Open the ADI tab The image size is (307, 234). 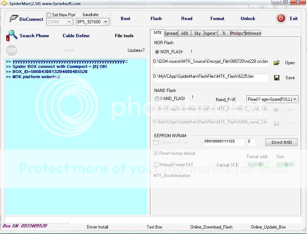pos(184,33)
